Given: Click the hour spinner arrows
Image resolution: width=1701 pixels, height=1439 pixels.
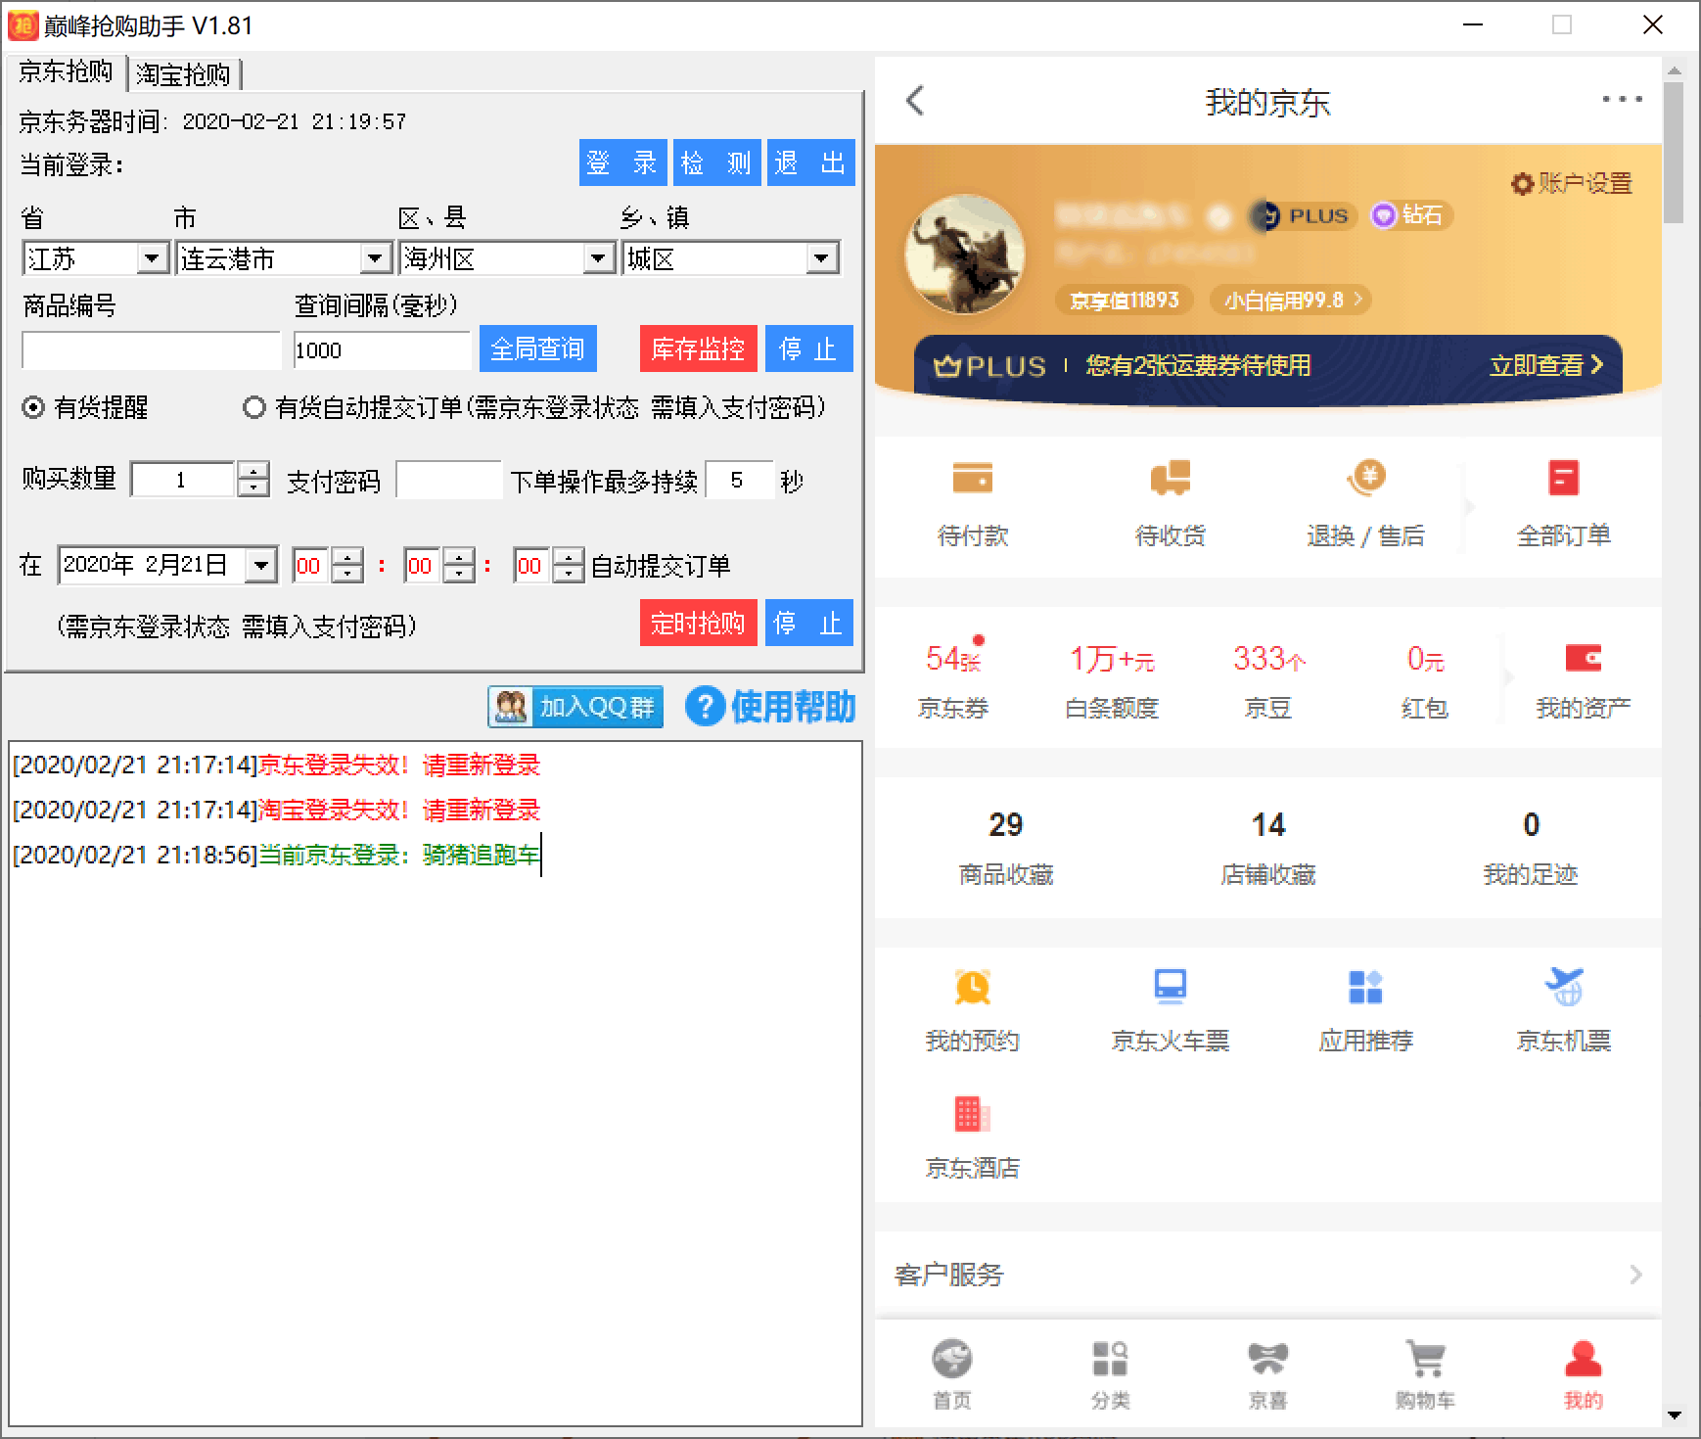Looking at the screenshot, I should coord(347,566).
